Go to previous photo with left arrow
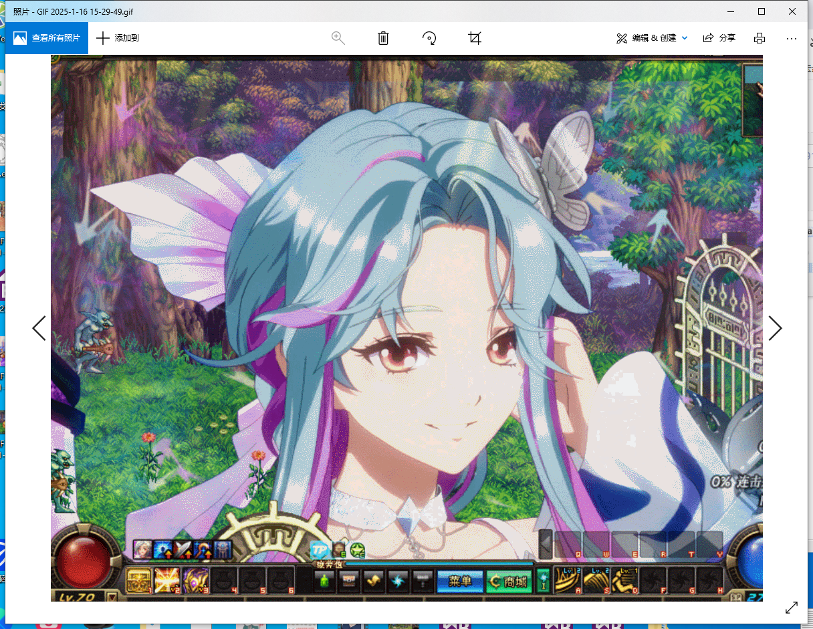The height and width of the screenshot is (629, 813). 39,328
